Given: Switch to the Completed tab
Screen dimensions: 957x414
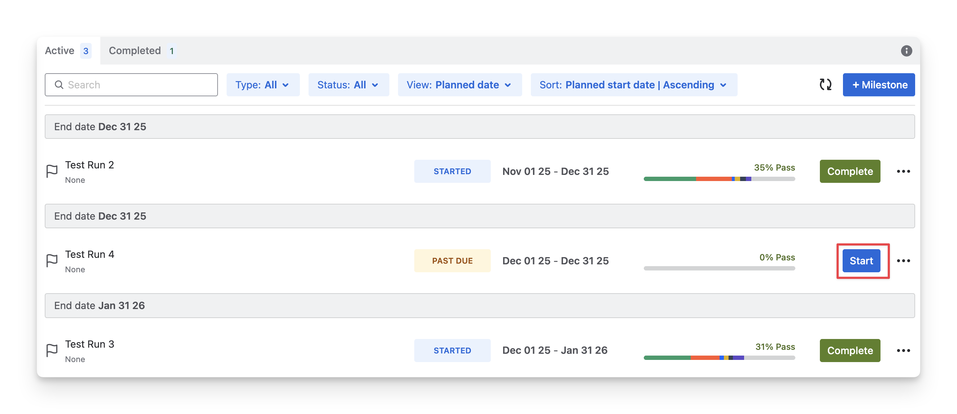Looking at the screenshot, I should (141, 51).
